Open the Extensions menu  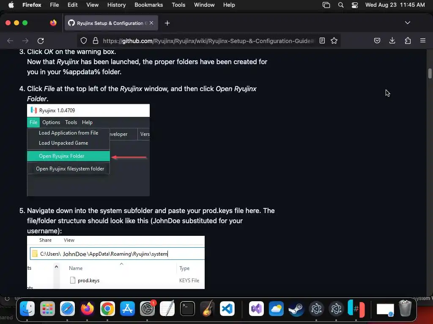[408, 41]
